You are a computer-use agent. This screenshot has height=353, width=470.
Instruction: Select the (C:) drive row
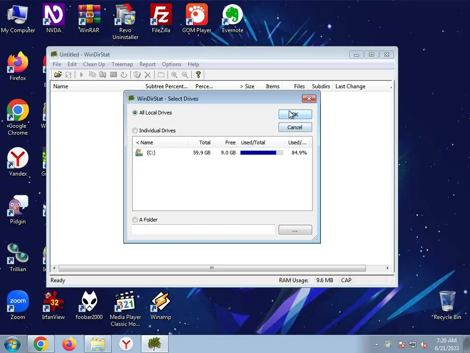pyautogui.click(x=222, y=153)
